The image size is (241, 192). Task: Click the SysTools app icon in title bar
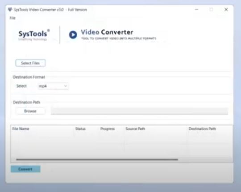10,9
